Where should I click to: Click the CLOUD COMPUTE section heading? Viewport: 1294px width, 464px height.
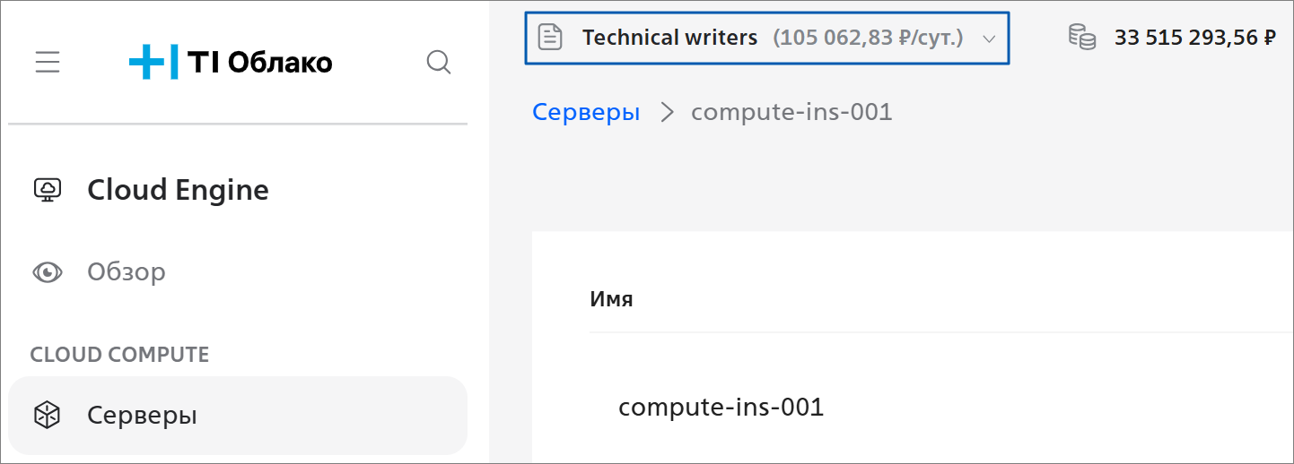tap(119, 355)
